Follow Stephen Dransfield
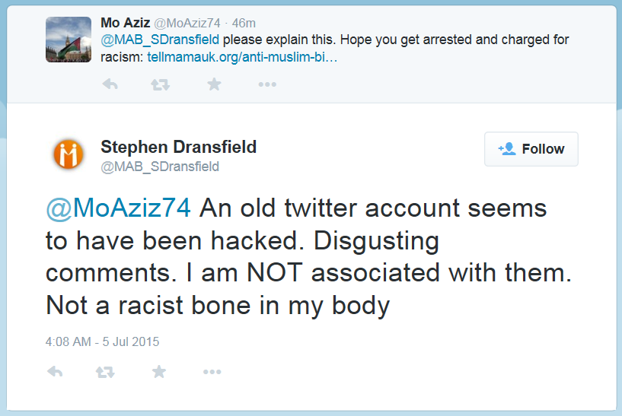 coord(531,149)
